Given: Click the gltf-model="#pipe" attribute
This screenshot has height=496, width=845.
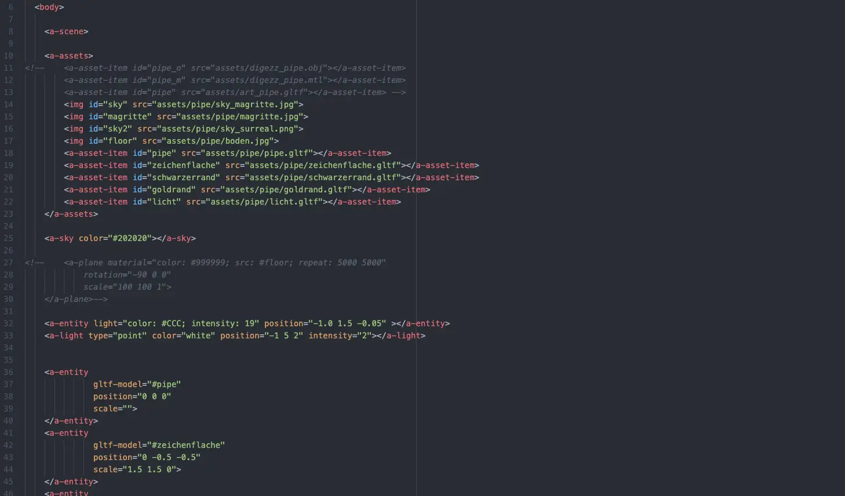Looking at the screenshot, I should [x=137, y=384].
